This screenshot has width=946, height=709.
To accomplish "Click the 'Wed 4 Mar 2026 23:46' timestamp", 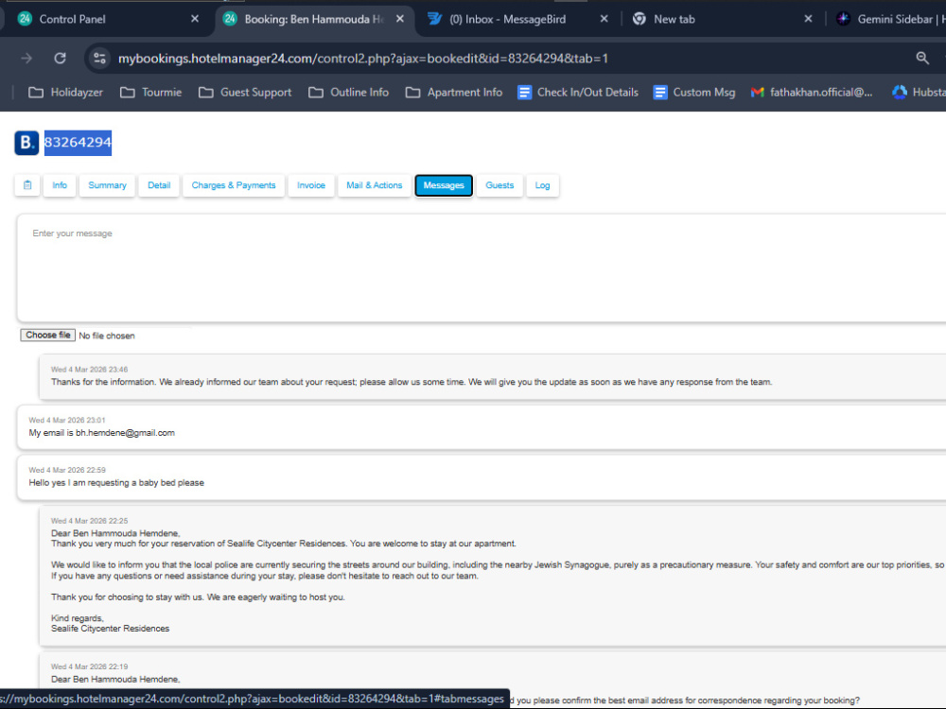I will pyautogui.click(x=89, y=370).
